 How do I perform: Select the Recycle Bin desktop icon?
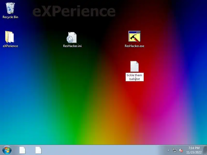10,8
